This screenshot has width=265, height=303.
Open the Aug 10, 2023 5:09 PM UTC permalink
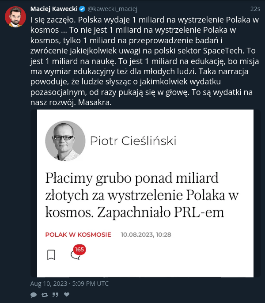click(x=69, y=284)
